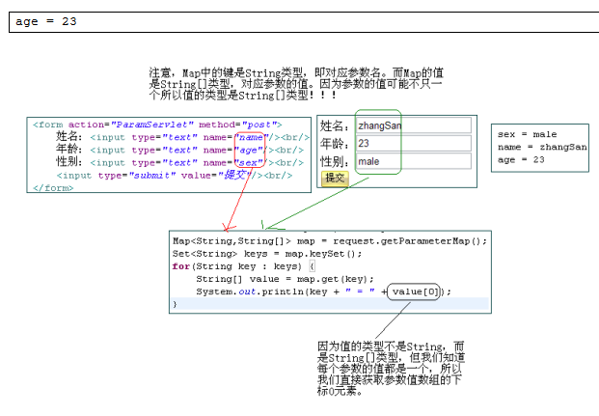Image resolution: width=599 pixels, height=416 pixels.
Task: Click value[0] in the println statement
Action: (x=415, y=291)
